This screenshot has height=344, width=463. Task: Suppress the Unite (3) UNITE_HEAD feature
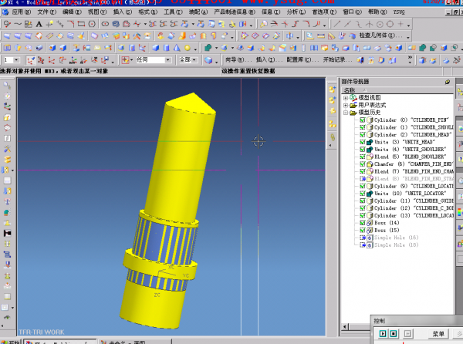(x=363, y=142)
